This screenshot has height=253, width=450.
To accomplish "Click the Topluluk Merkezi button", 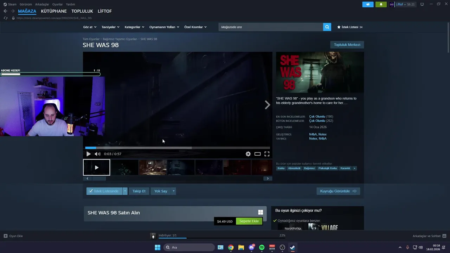I will 347,45.
